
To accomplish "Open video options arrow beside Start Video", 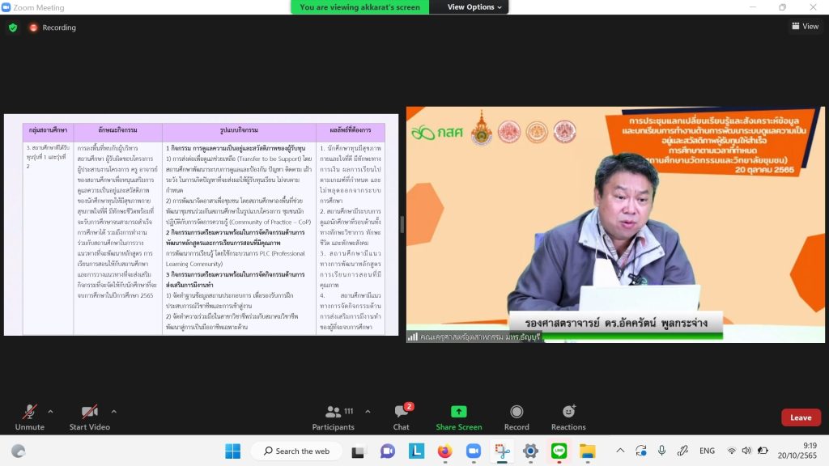I will 113,411.
